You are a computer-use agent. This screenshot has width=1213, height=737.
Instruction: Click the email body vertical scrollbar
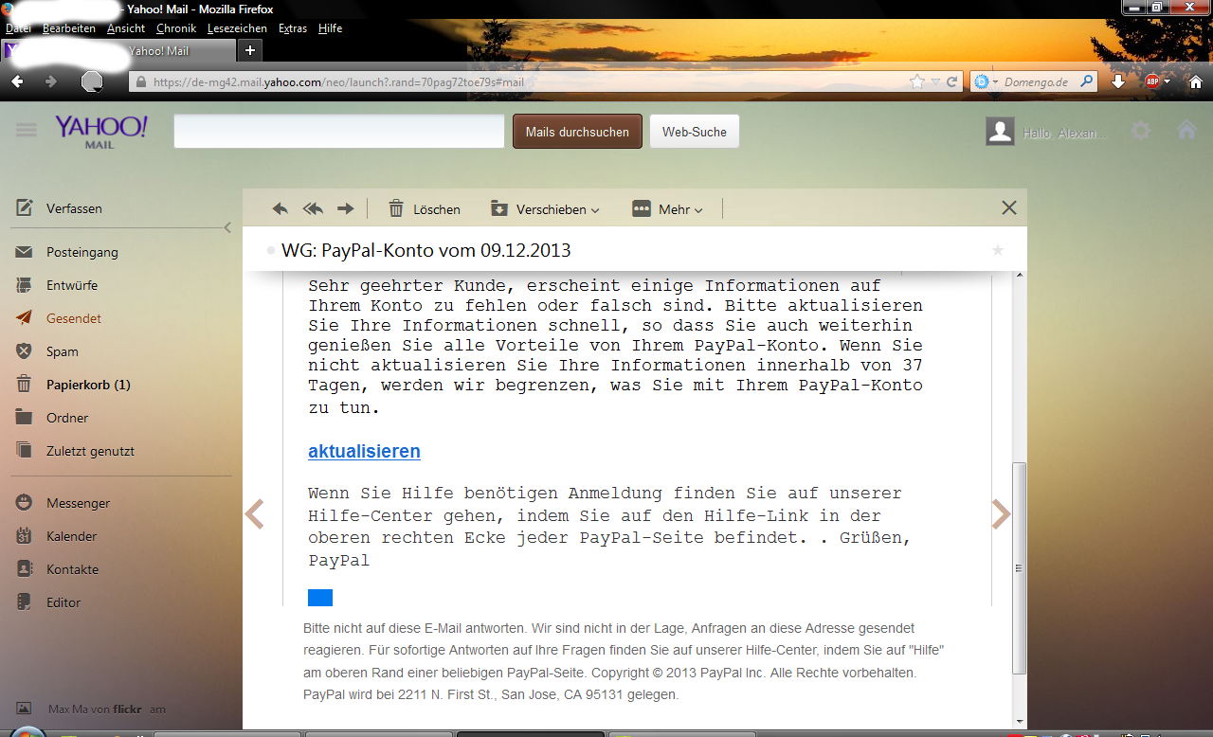point(1019,566)
